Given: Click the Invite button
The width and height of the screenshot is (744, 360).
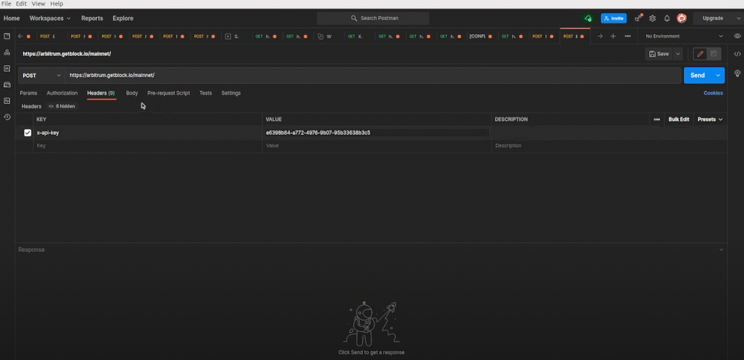Looking at the screenshot, I should click(x=614, y=18).
